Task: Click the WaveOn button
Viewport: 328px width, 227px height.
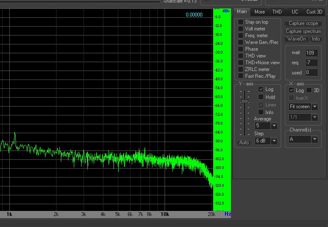Action: pyautogui.click(x=297, y=39)
